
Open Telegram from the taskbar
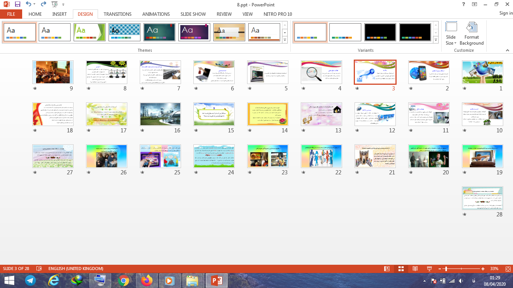[x=30, y=280]
